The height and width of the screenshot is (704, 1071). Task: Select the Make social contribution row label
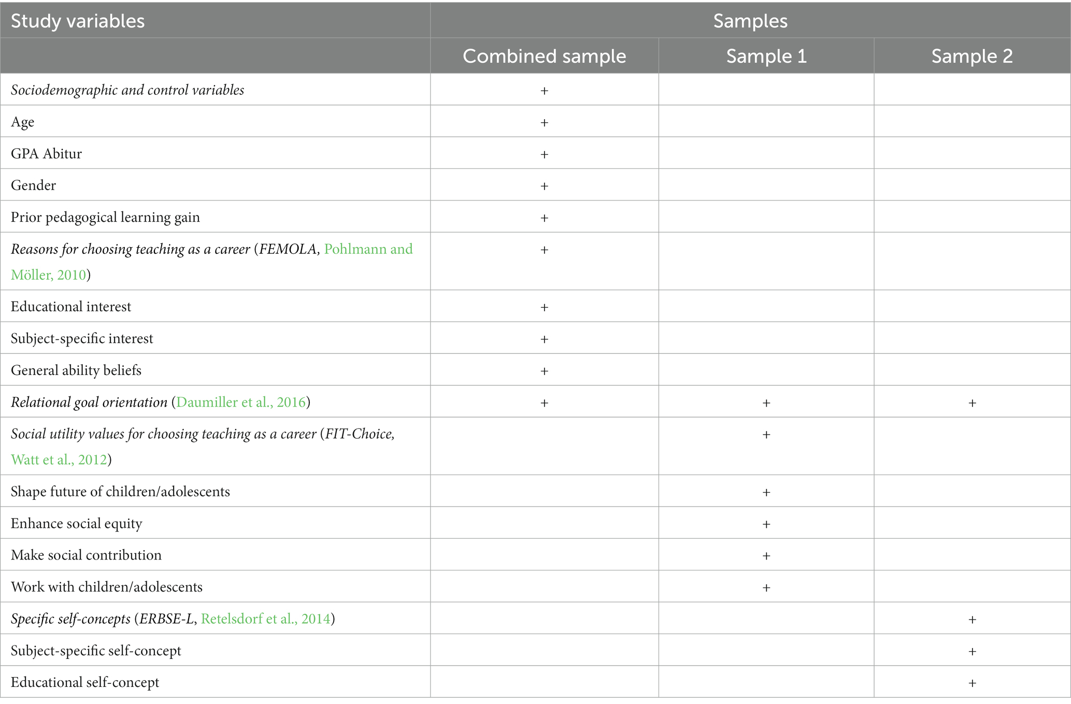pyautogui.click(x=87, y=555)
